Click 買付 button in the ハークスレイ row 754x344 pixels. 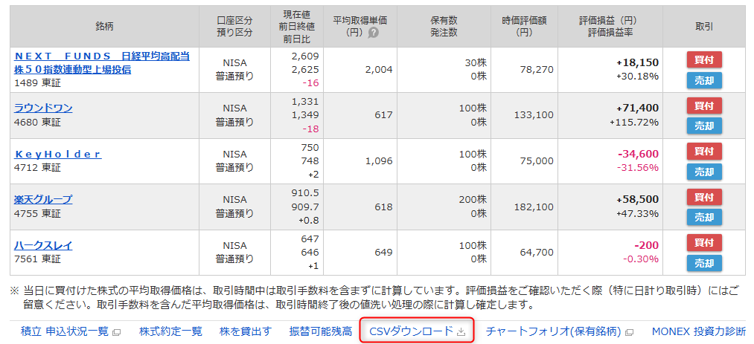point(704,243)
